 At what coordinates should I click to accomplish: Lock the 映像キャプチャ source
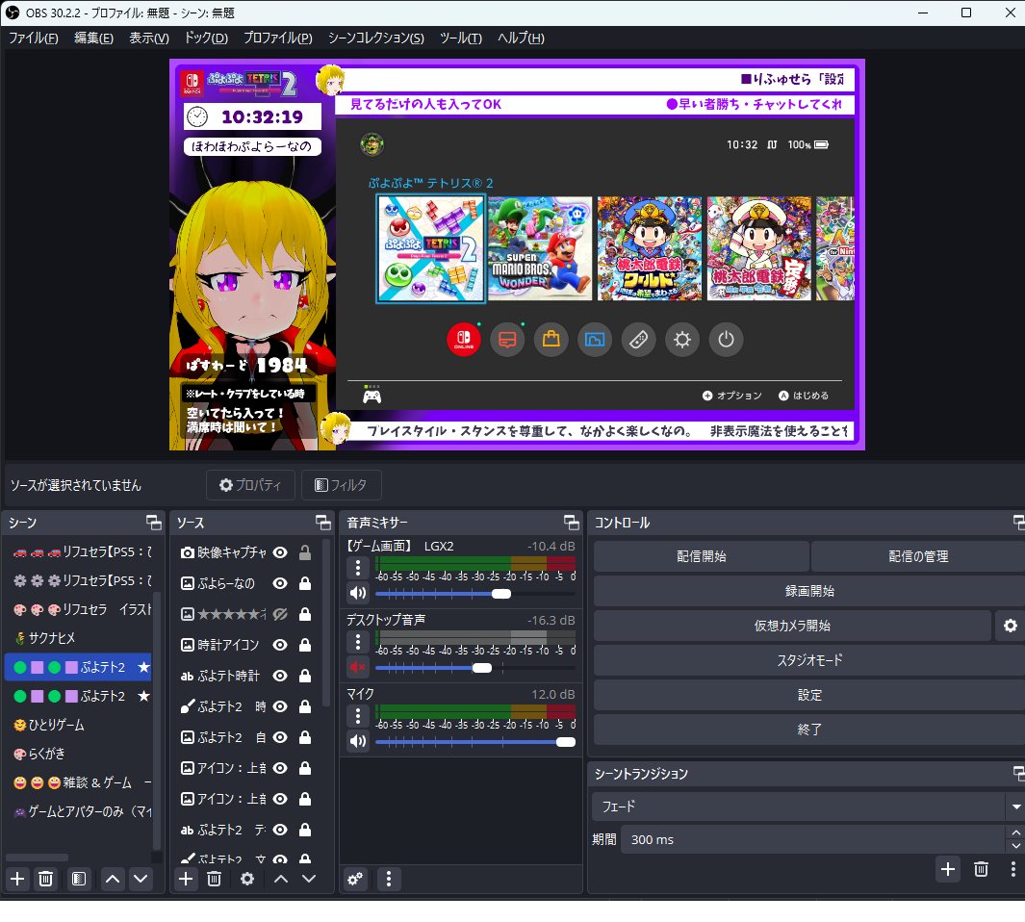pos(305,552)
